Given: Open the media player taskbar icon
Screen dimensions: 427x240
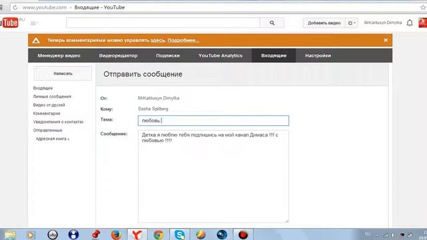Looking at the screenshot, I should pos(31,235).
